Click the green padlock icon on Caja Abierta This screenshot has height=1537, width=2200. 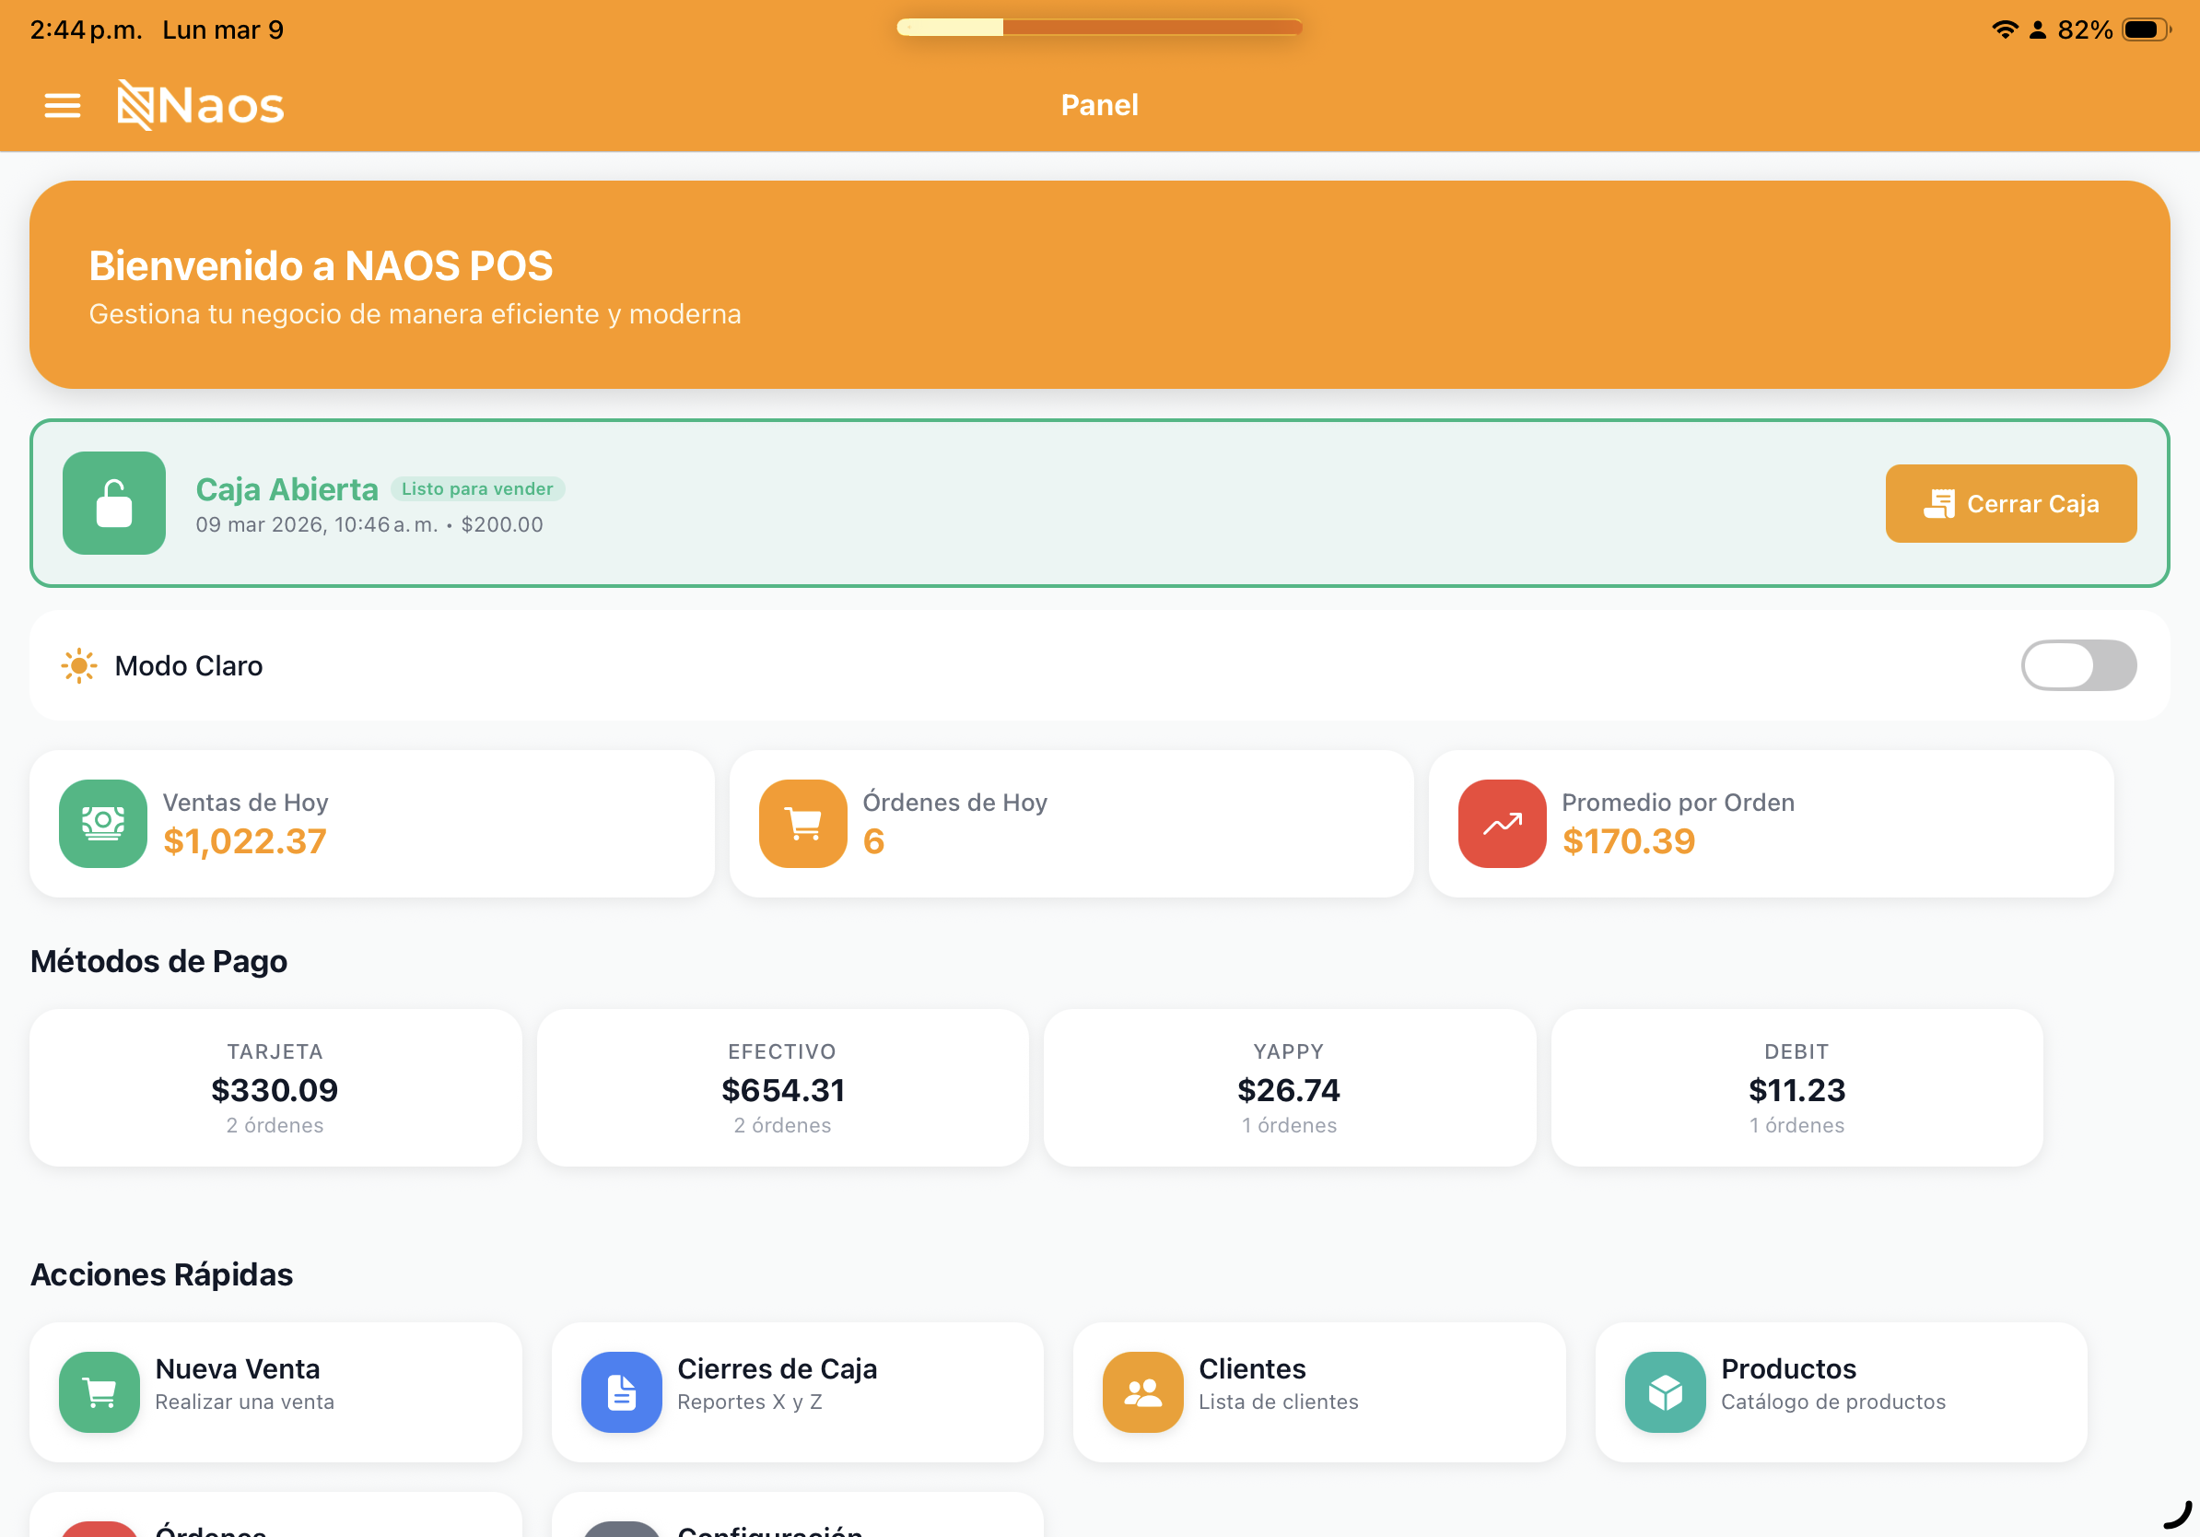click(114, 503)
